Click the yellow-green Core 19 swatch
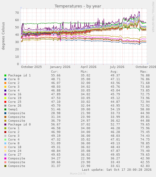 tap(5, 98)
